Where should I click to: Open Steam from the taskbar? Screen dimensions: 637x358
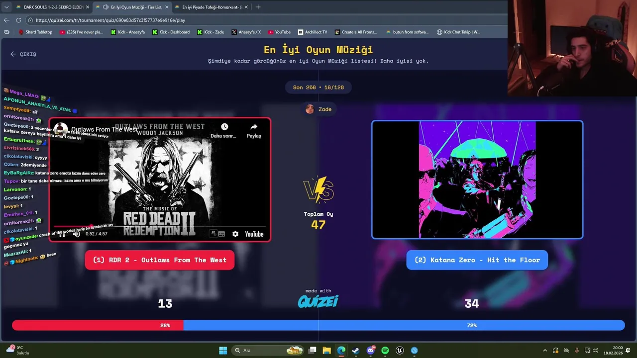coord(355,351)
